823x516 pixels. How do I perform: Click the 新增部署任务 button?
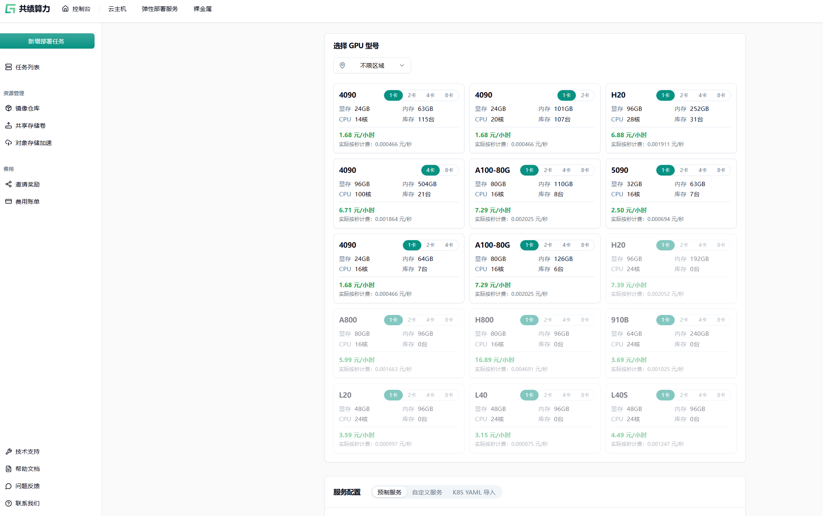click(47, 41)
